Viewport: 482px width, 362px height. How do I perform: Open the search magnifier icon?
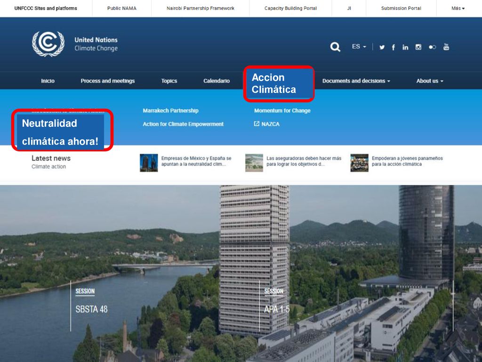(335, 47)
